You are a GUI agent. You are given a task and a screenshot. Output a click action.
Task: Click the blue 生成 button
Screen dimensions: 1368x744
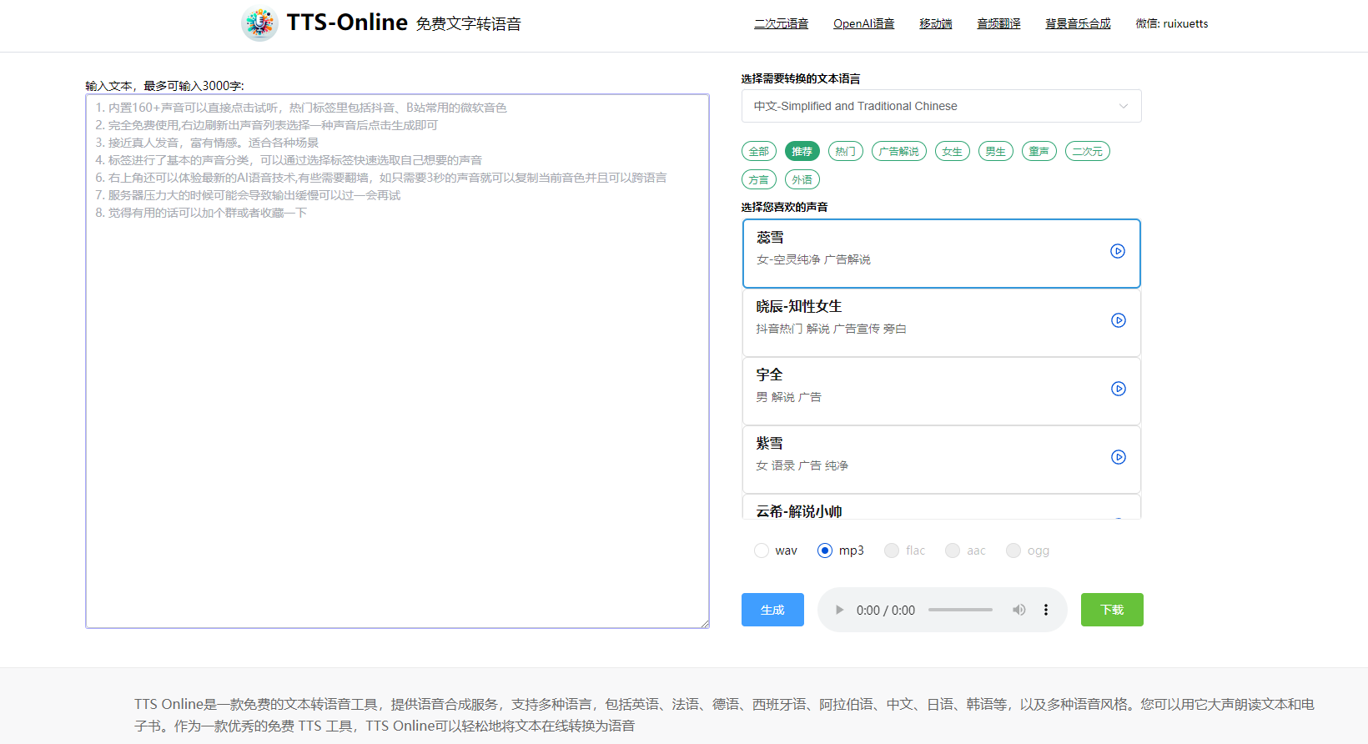(772, 610)
